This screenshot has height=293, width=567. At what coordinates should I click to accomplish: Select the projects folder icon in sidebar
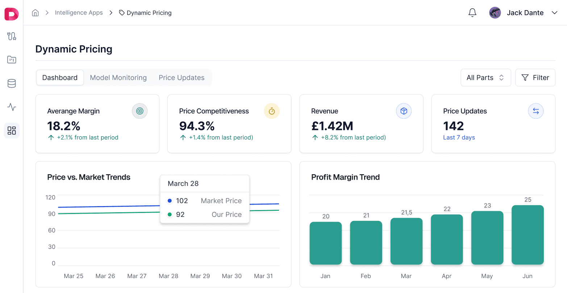coord(12,59)
